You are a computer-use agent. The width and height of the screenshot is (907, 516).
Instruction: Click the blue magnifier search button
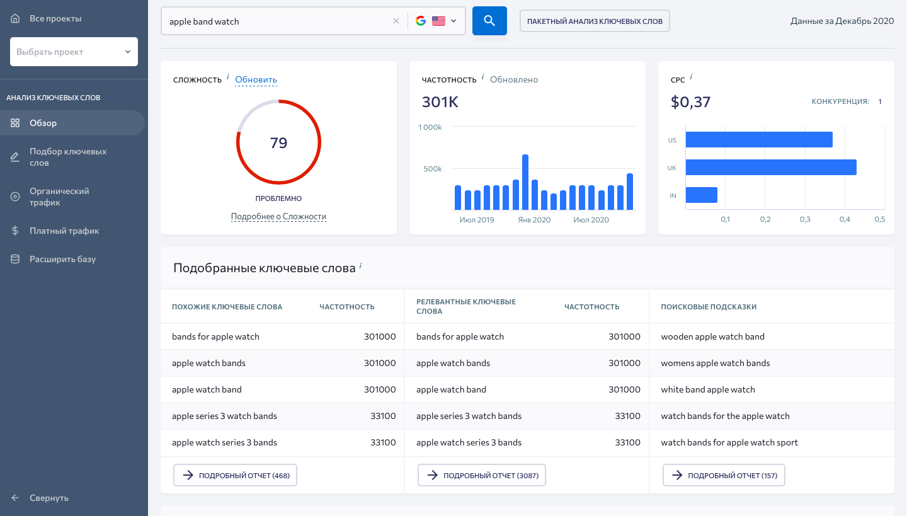pyautogui.click(x=489, y=21)
